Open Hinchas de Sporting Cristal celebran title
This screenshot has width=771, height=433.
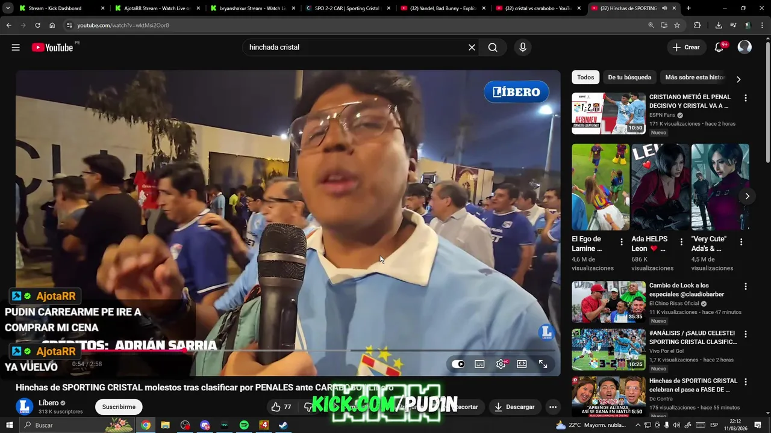click(693, 385)
